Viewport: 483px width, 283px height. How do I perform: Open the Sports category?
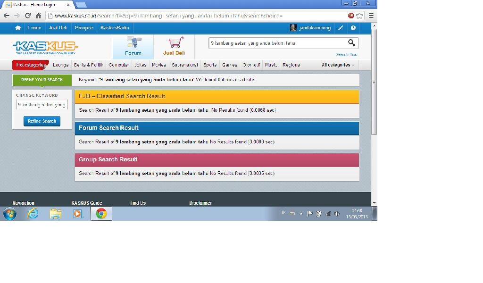pyautogui.click(x=210, y=65)
